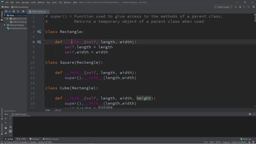Rerun HelloYoutube from Run panel play icon
Viewport: 256px width, 144px height.
click(x=6, y=119)
